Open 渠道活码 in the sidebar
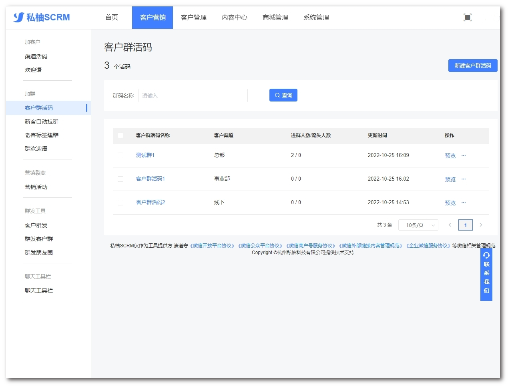 point(36,56)
